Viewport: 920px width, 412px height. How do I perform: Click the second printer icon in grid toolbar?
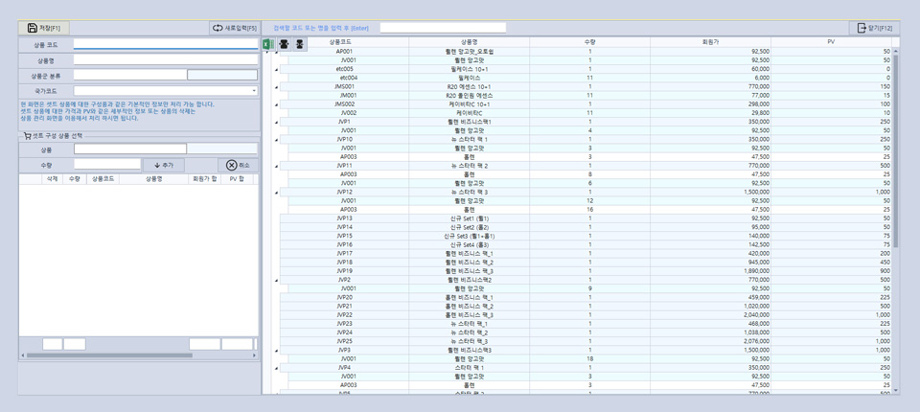click(299, 44)
